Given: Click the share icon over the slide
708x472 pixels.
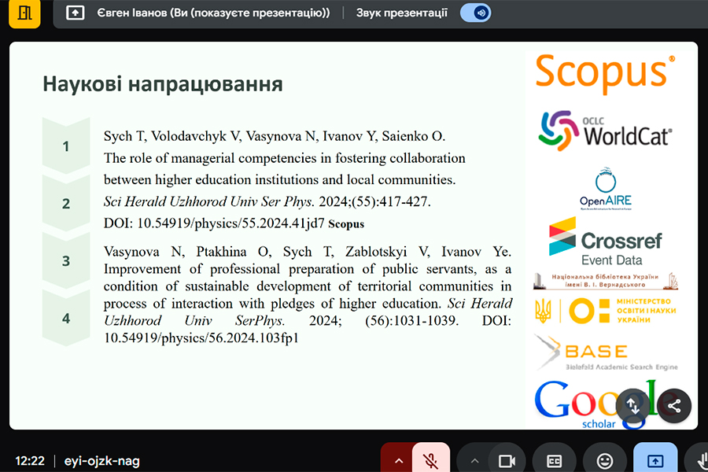Looking at the screenshot, I should [673, 406].
